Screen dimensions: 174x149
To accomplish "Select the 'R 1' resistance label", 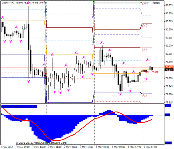I will click(x=145, y=50).
